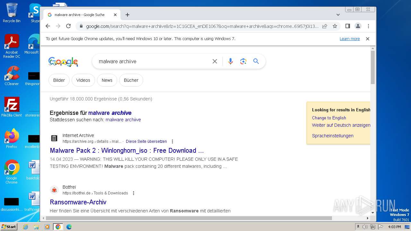Image resolution: width=411 pixels, height=231 pixels.
Task: Click the Botfrei site name text
Action: coord(69,187)
